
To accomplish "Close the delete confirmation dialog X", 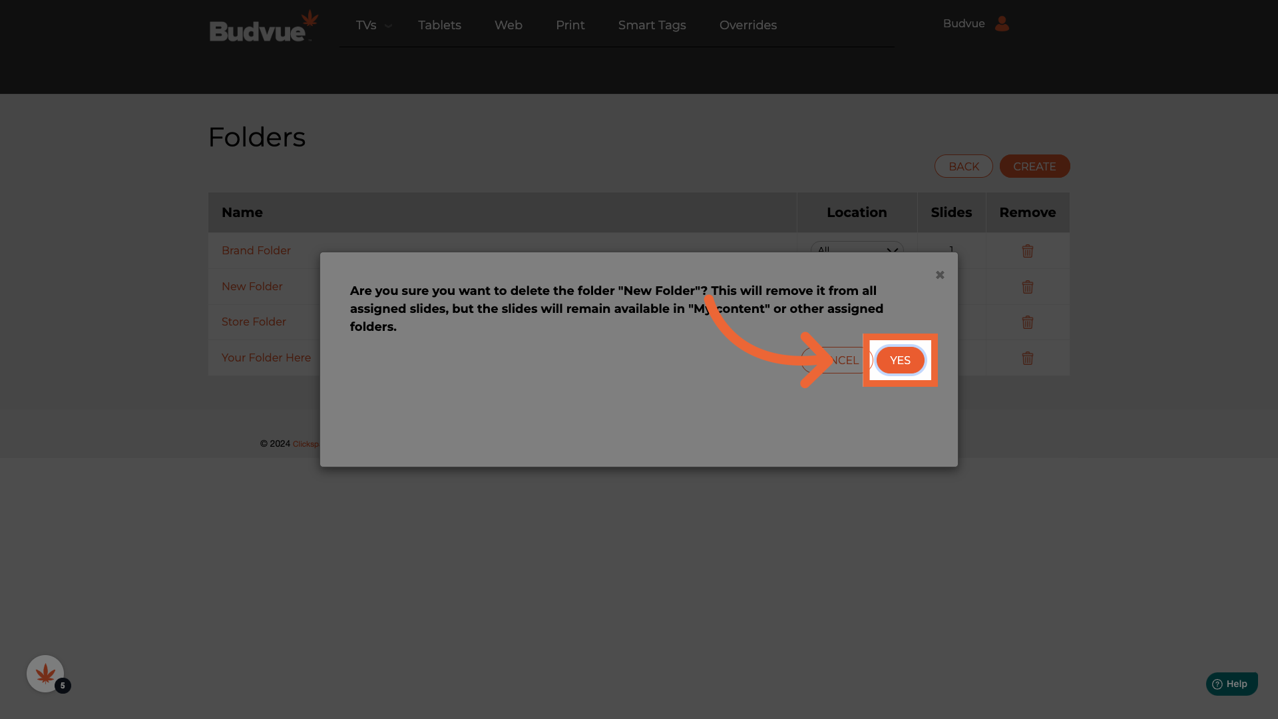I will [939, 275].
